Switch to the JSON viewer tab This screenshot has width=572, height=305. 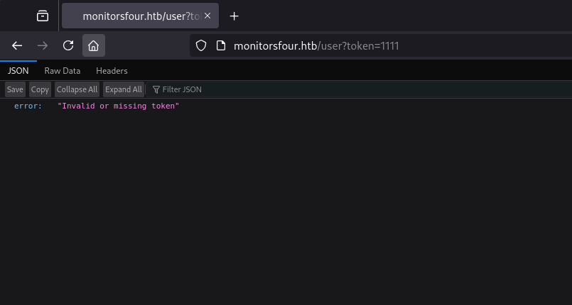[x=18, y=71]
